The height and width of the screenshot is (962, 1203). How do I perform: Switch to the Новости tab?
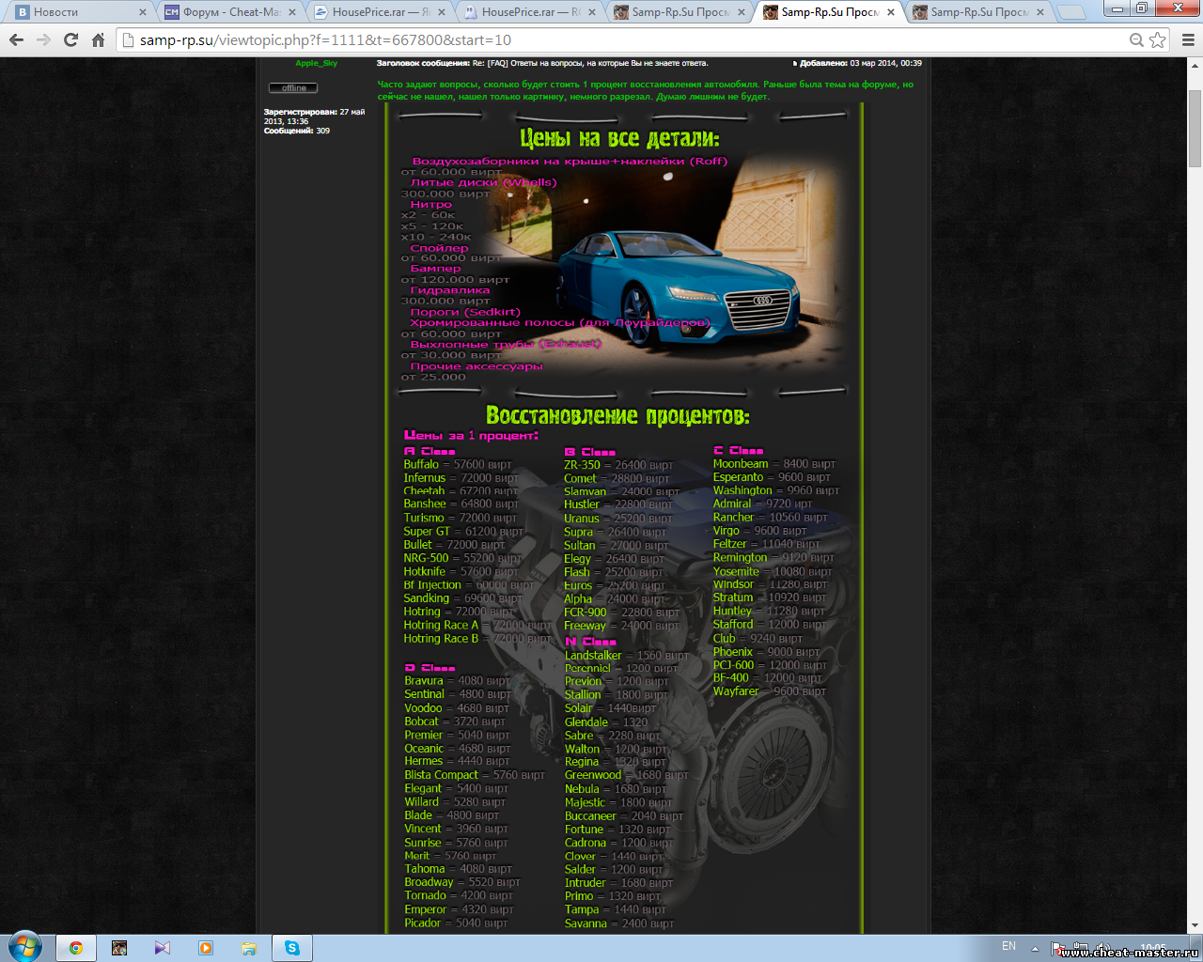click(x=80, y=12)
